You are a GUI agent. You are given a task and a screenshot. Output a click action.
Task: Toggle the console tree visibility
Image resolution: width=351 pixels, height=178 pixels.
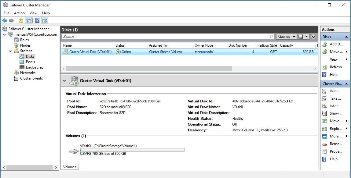(28, 20)
